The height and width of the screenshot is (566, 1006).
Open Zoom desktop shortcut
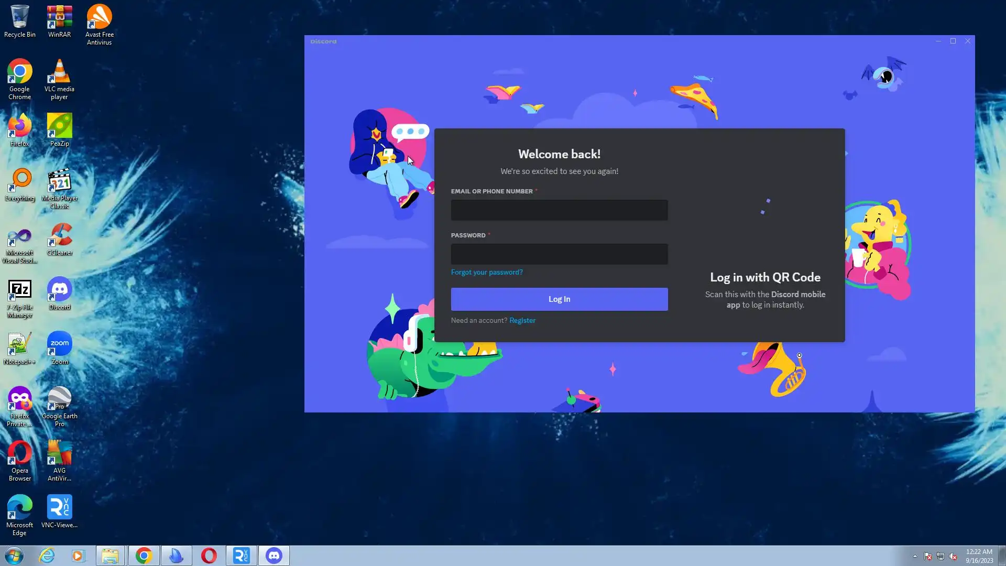tap(59, 347)
